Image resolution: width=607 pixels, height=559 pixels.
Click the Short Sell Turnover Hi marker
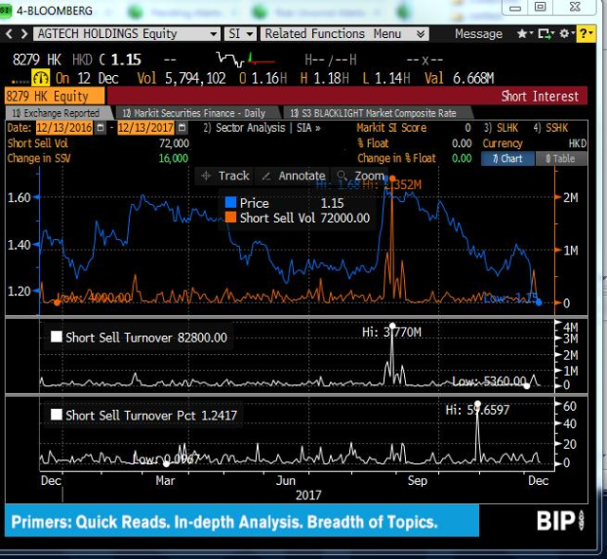393,326
